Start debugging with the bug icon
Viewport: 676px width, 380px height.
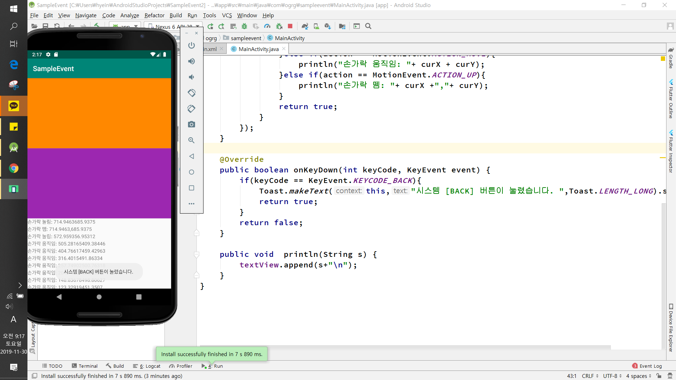point(244,26)
